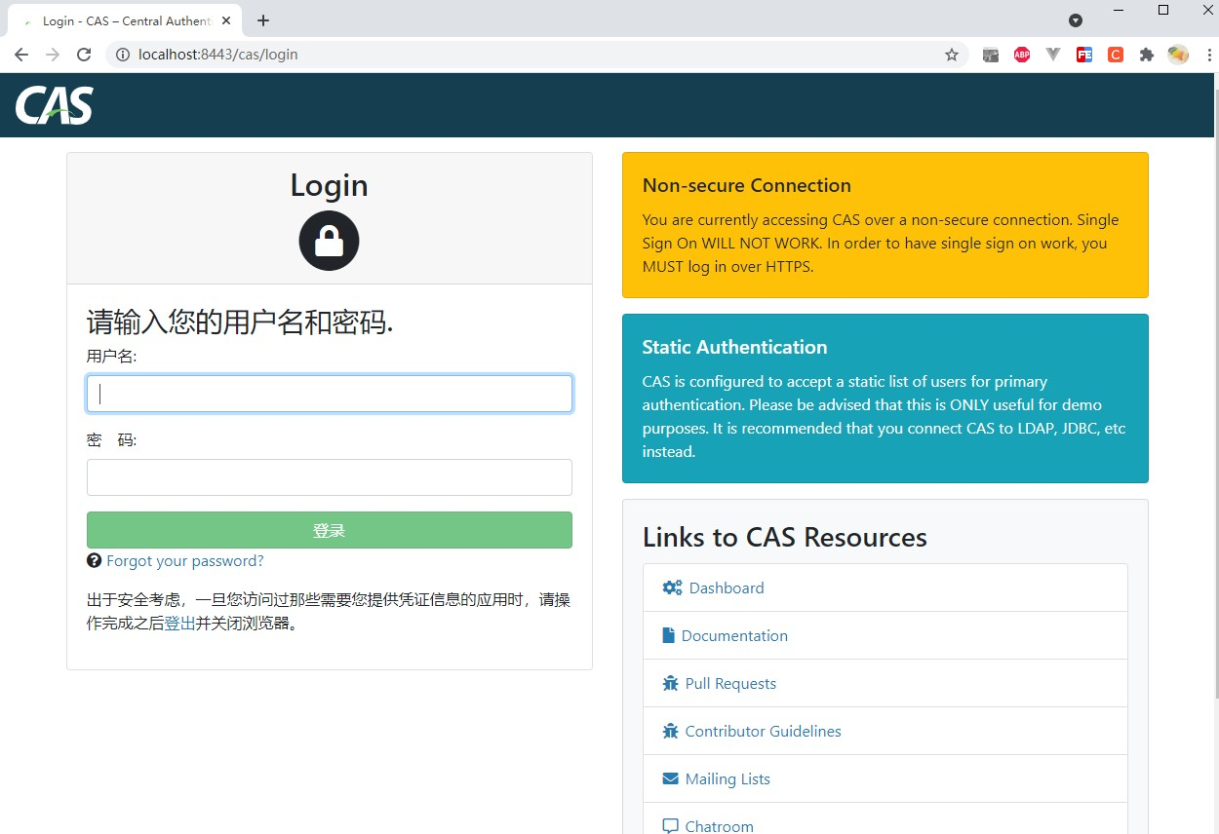Click the 请输入您的用户名和密码 heading
The image size is (1219, 834).
coord(240,322)
